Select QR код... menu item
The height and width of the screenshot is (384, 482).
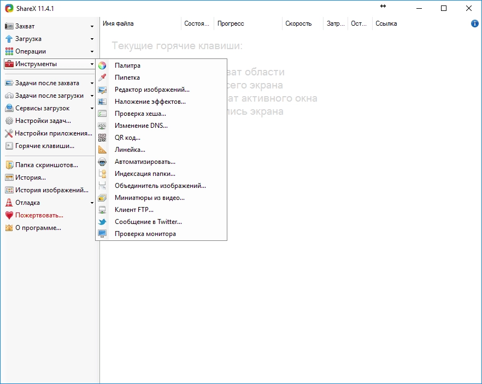pyautogui.click(x=161, y=138)
